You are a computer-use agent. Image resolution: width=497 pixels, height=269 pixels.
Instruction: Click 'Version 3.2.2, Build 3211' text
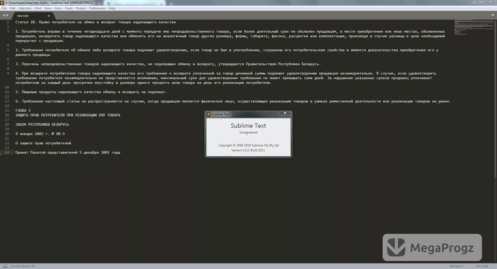[x=248, y=150]
